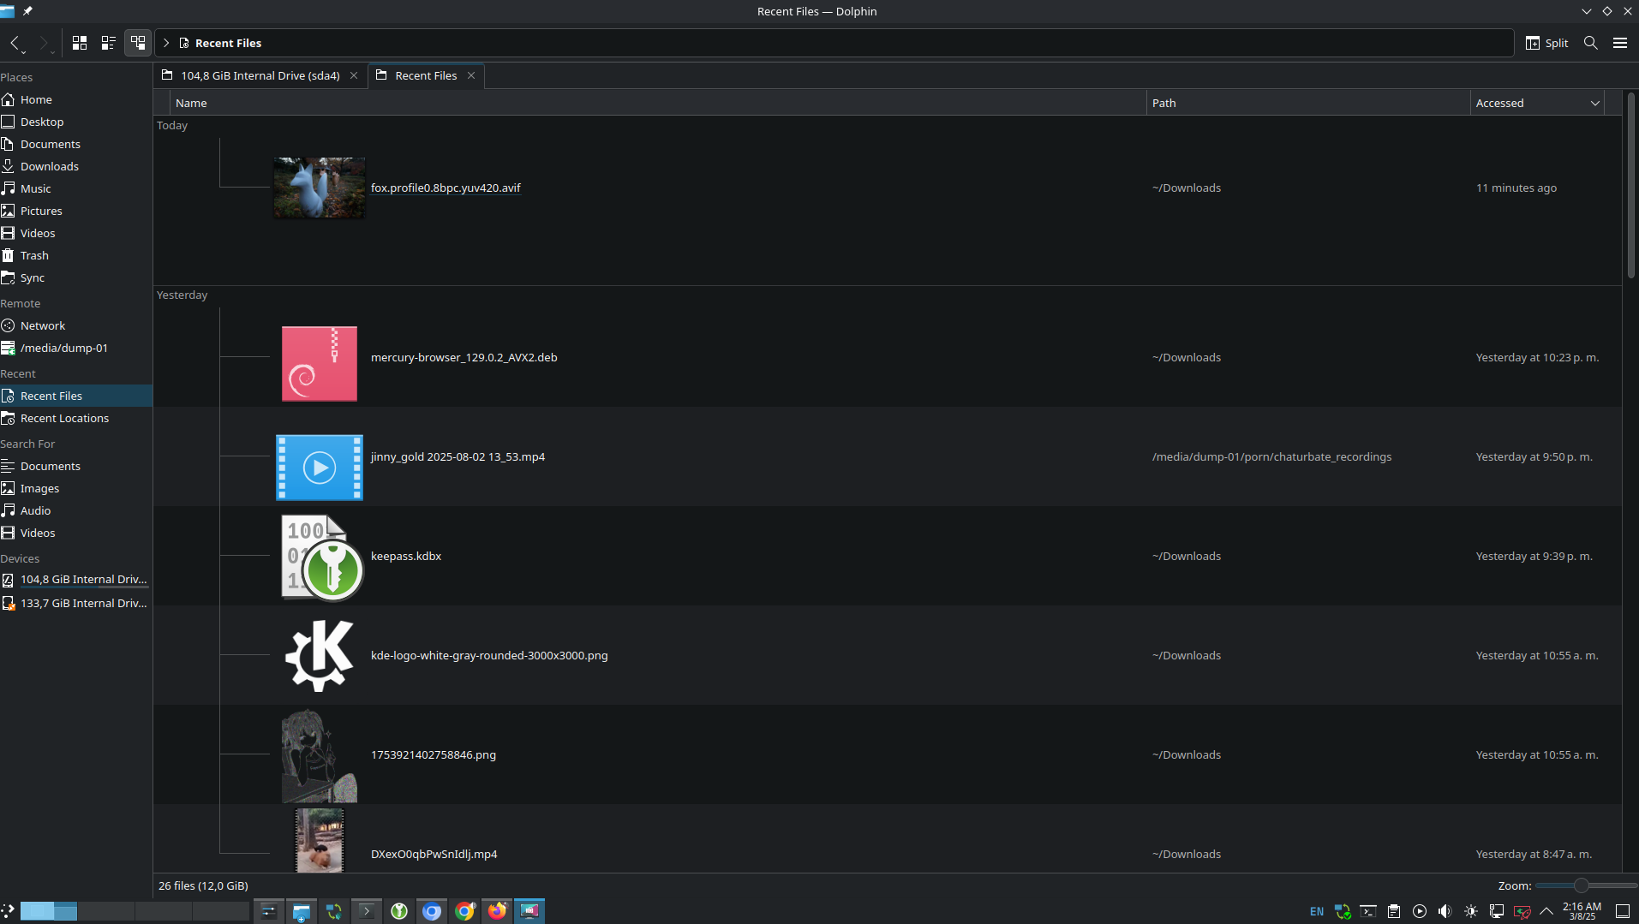Search for Videos under Search For

tap(76, 533)
